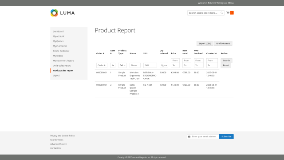Viewport: 284px width, 160px height.
Task: Focus the Row invoiced From field
Action: point(199,60)
